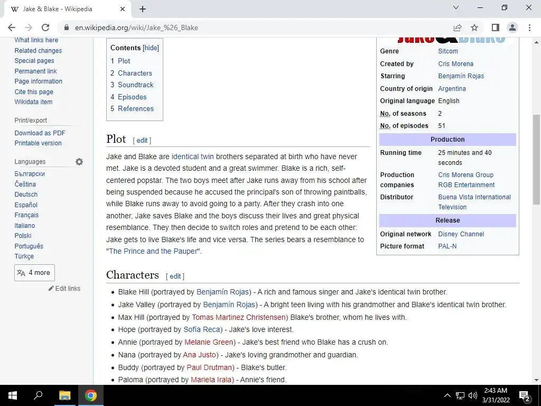
Task: Open Chrome's three-dot menu
Action: pos(529,27)
